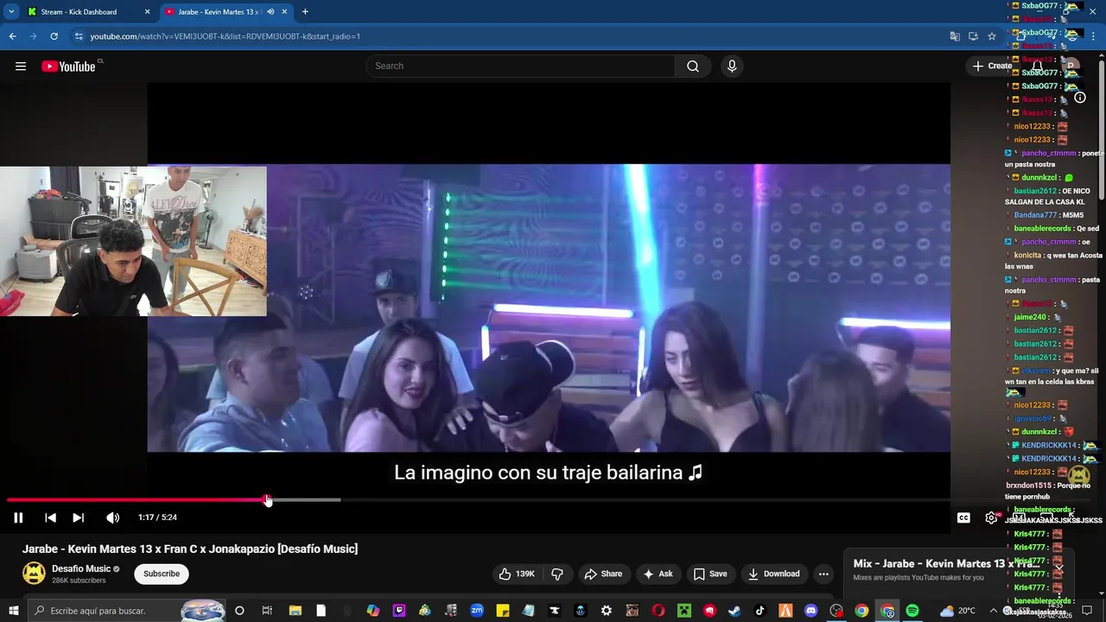Pause the video
The width and height of the screenshot is (1106, 622).
(x=18, y=517)
